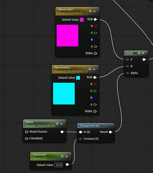
Task: Click the RGBA output pin on WaveColor2
Action: click(95, 111)
